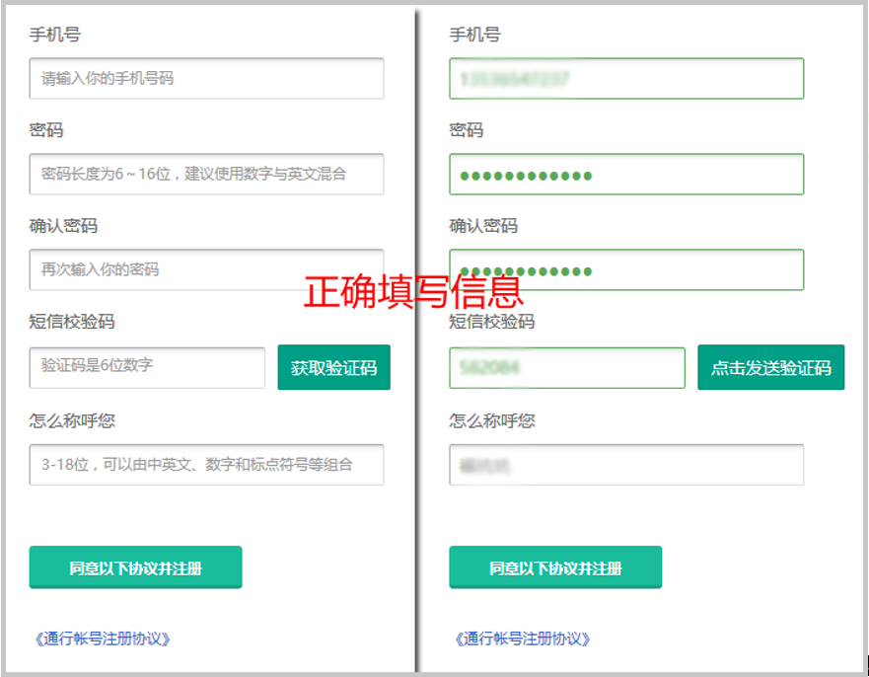Click the right 手机号 label

475,35
